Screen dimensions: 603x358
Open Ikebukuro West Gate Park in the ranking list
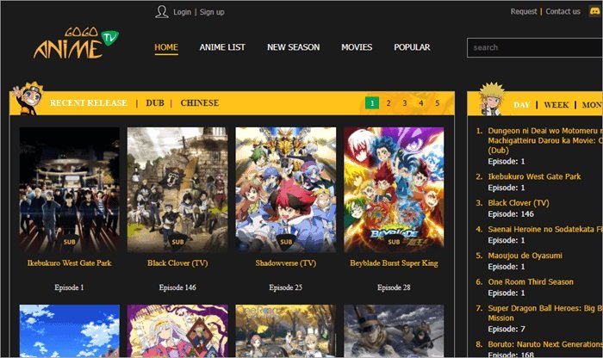tap(534, 176)
